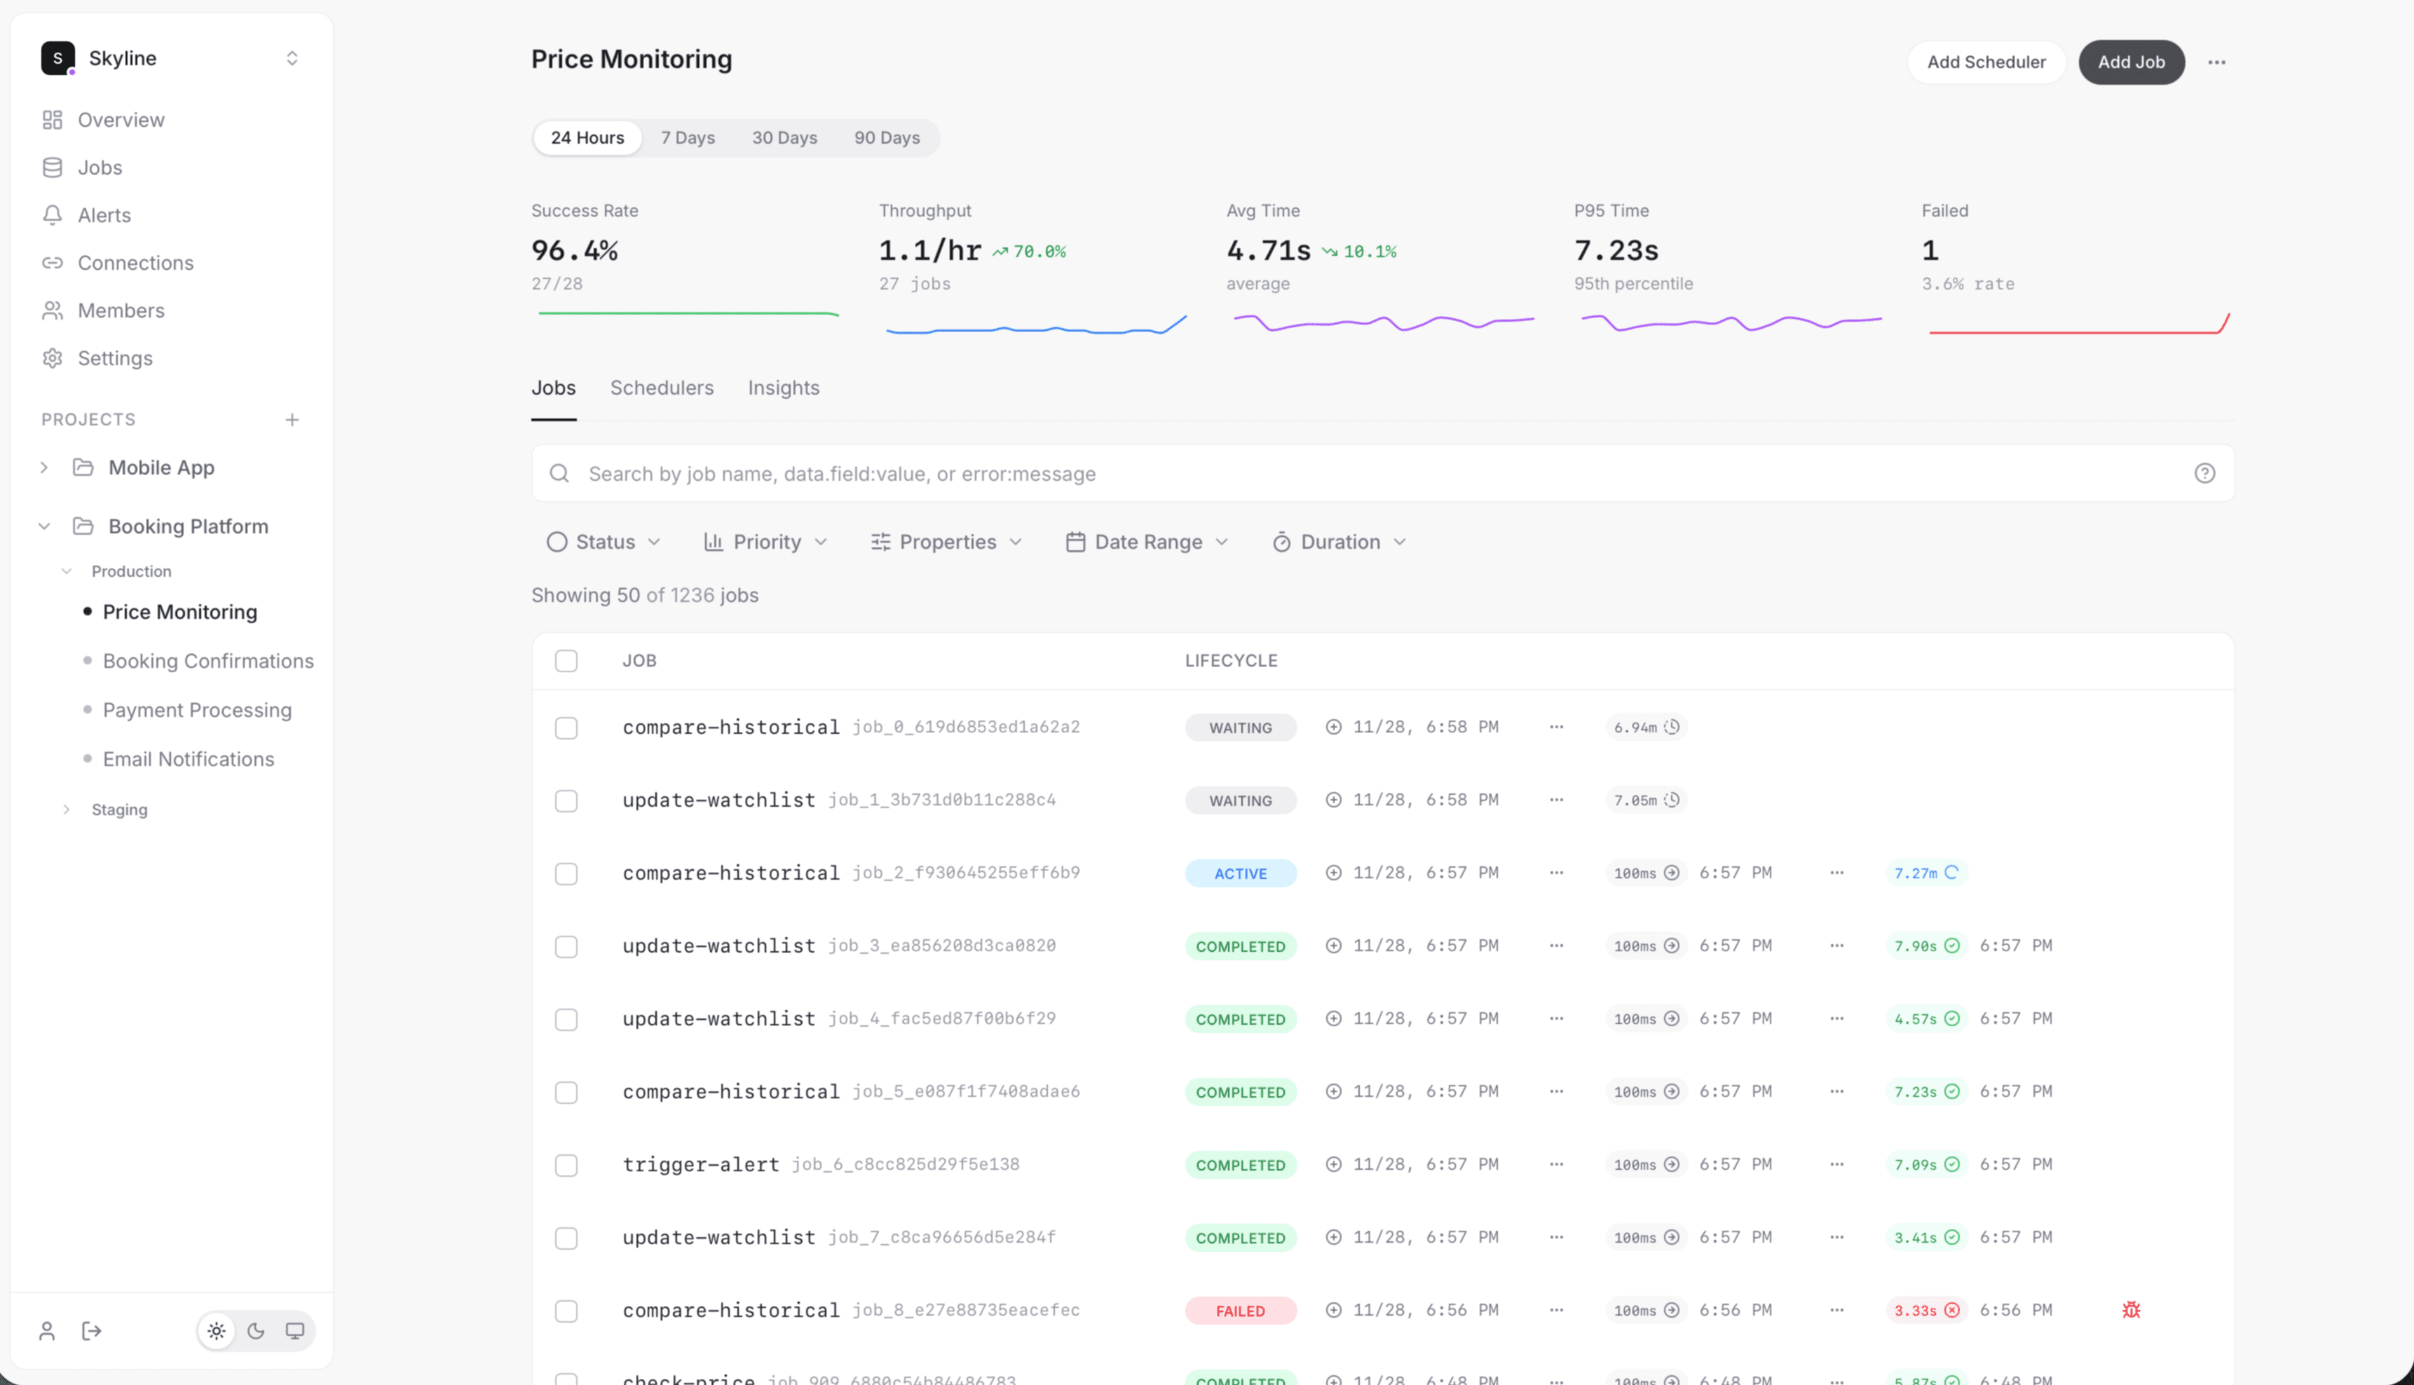Enable system theme via the monitor icon
Image resolution: width=2414 pixels, height=1385 pixels.
[x=295, y=1331]
